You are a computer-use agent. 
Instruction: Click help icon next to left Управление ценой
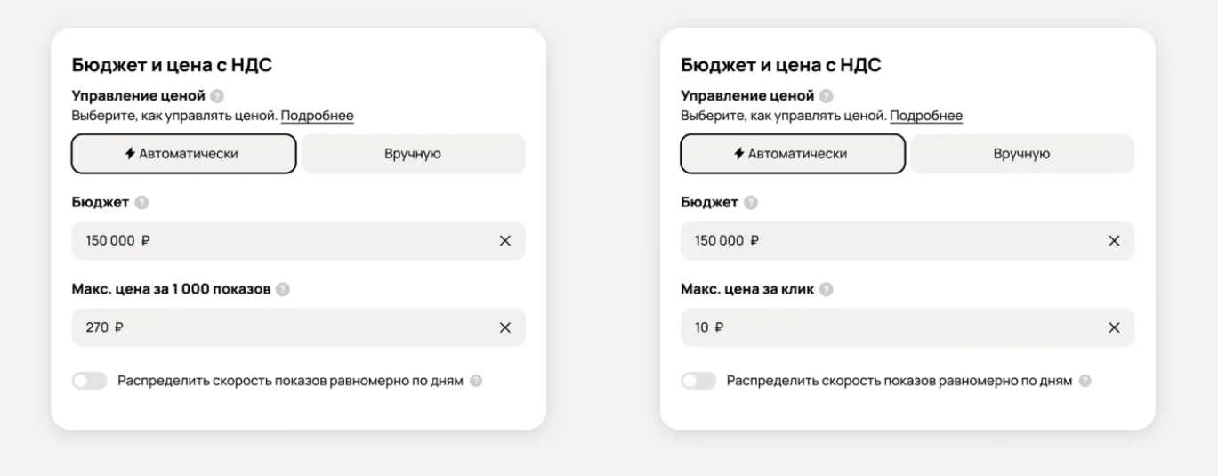point(217,96)
